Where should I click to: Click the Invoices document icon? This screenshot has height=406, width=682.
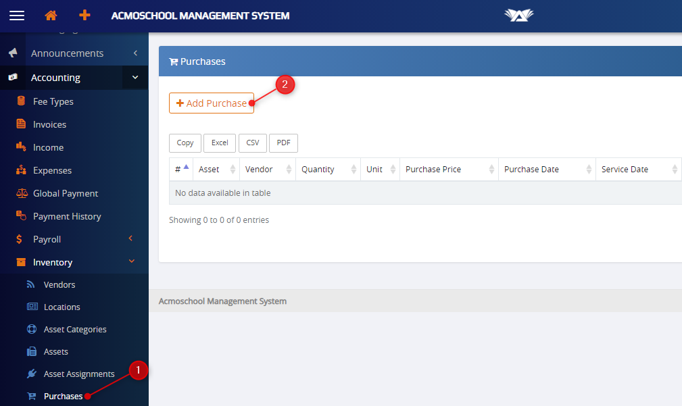point(21,124)
